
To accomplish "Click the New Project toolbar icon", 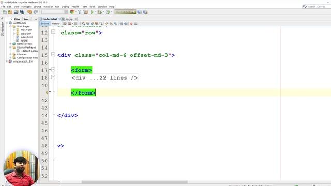I will click(10, 12).
